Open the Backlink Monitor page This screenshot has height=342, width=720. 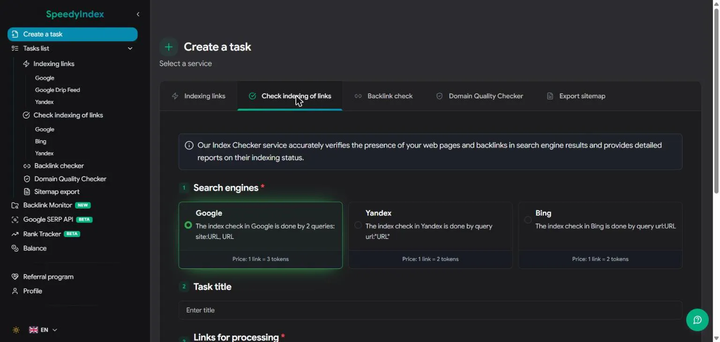point(47,205)
